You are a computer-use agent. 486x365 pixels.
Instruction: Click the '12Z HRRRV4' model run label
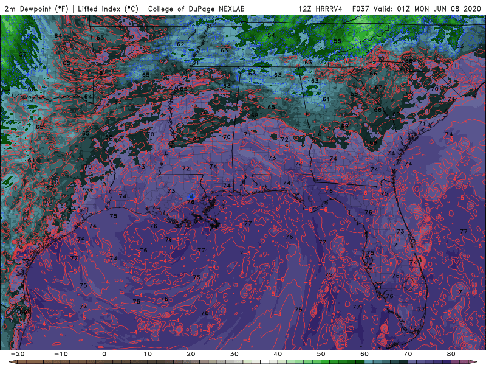click(x=320, y=9)
